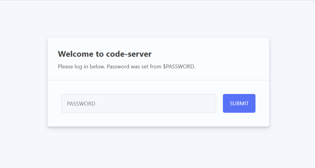
Task: Click the '$PASSWORD' word in the description
Action: click(x=179, y=66)
